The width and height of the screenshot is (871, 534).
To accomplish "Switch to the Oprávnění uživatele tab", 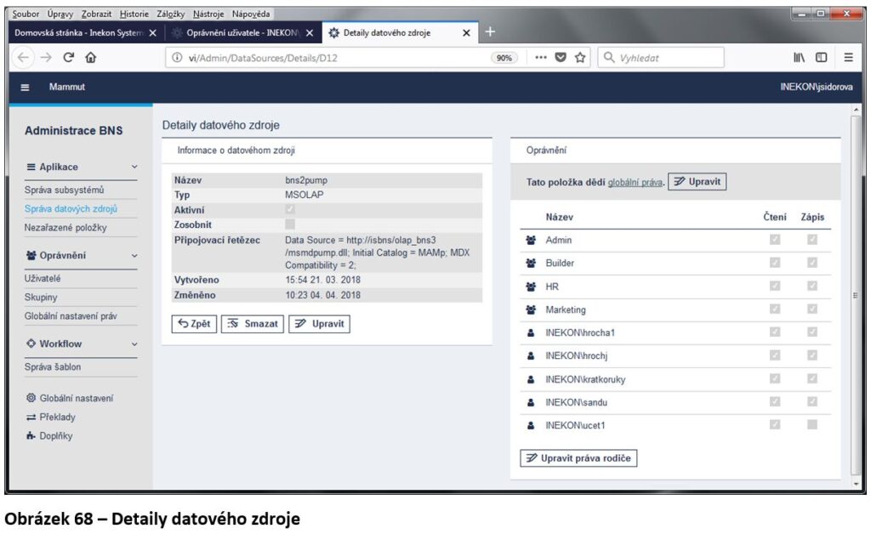I will [x=243, y=33].
